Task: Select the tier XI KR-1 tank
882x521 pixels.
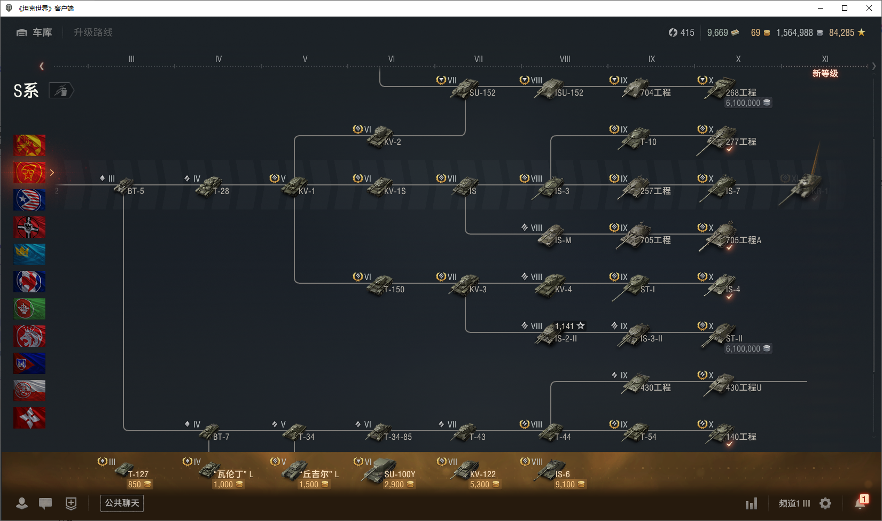Action: (x=804, y=184)
